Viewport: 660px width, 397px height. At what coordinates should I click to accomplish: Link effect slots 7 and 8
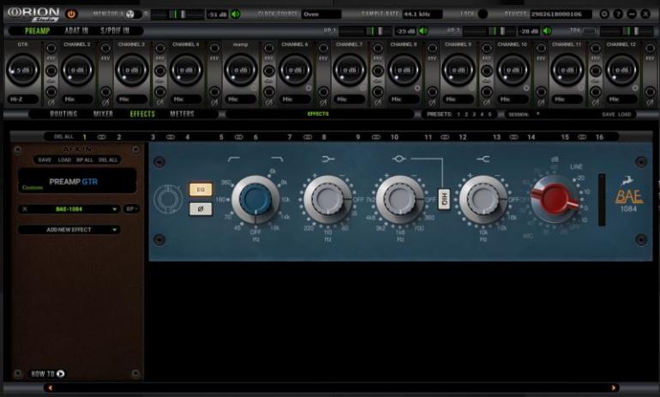click(307, 137)
